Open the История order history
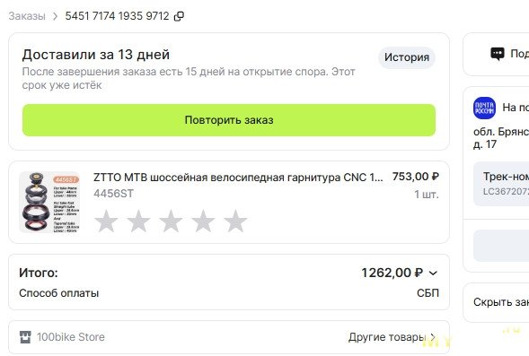This screenshot has width=529, height=356. [407, 57]
